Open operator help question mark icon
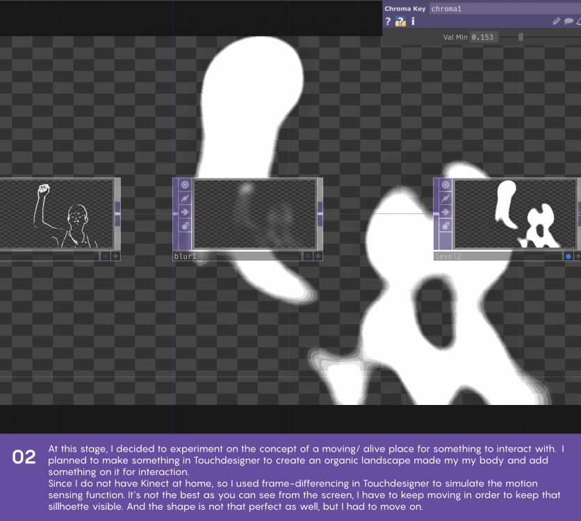Image resolution: width=581 pixels, height=521 pixels. coord(388,22)
